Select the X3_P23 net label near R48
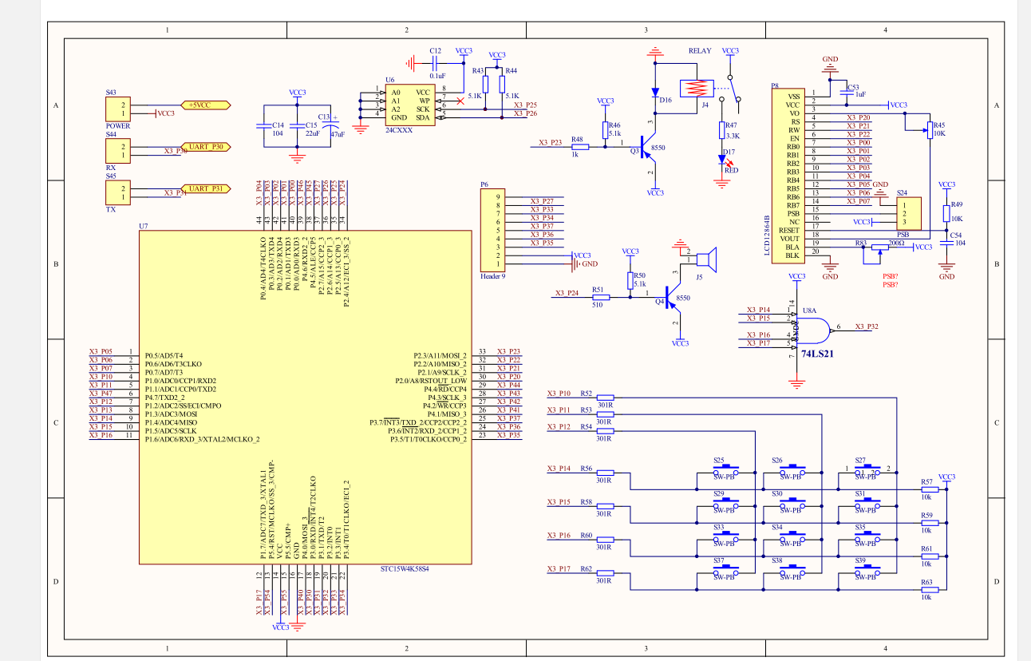 pyautogui.click(x=551, y=142)
